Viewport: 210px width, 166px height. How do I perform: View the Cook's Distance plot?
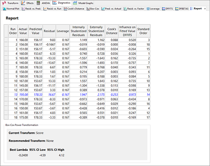[75, 9]
